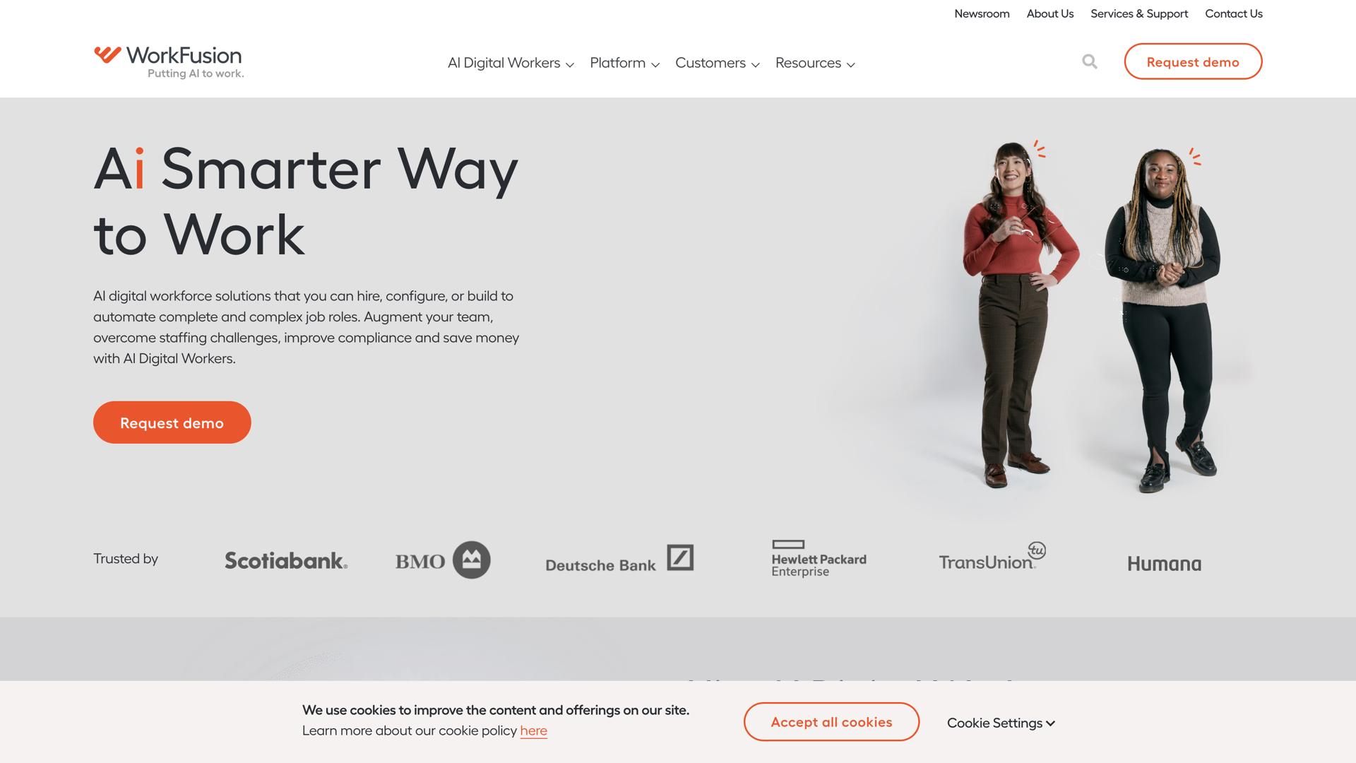The image size is (1356, 763).
Task: Click the Humana logo
Action: pyautogui.click(x=1164, y=564)
